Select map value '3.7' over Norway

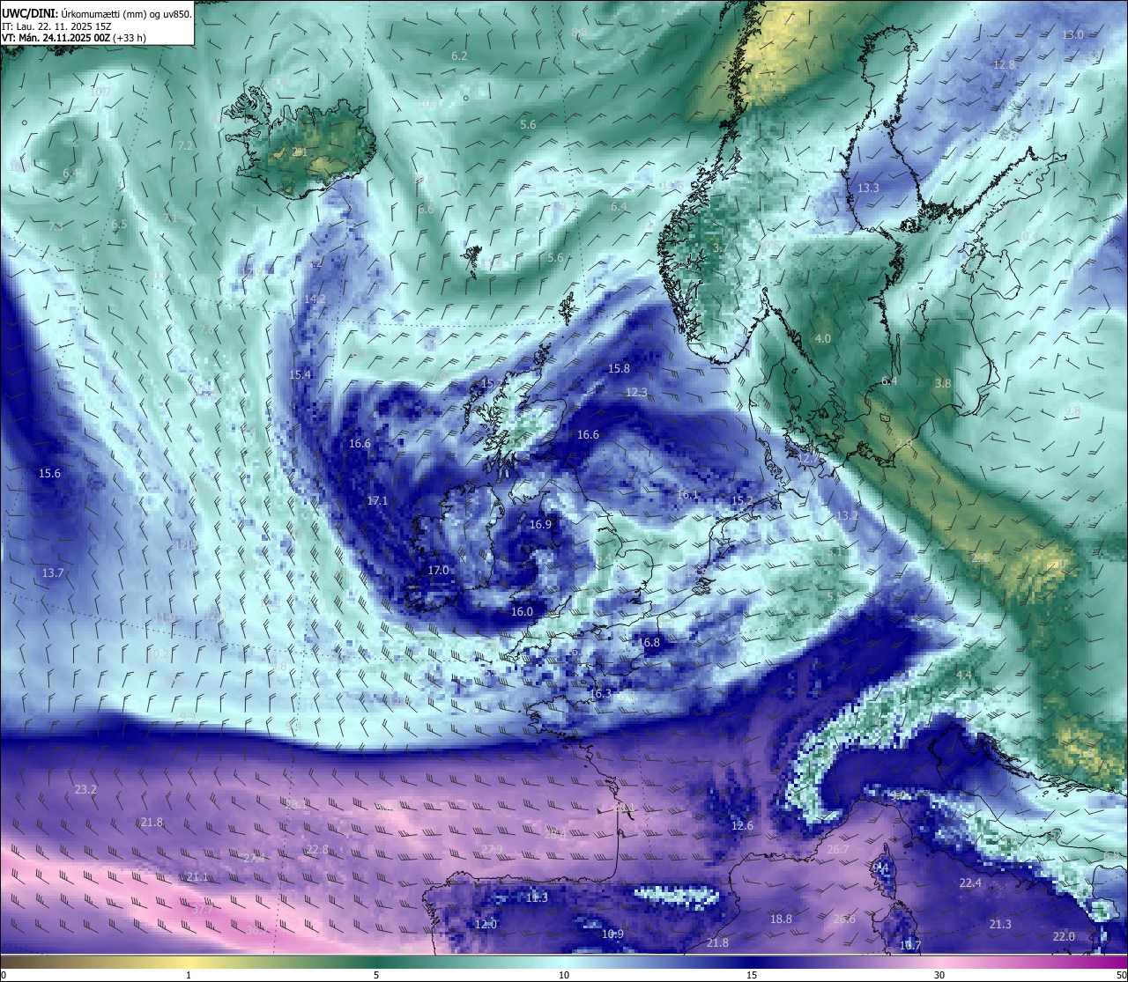(x=719, y=248)
